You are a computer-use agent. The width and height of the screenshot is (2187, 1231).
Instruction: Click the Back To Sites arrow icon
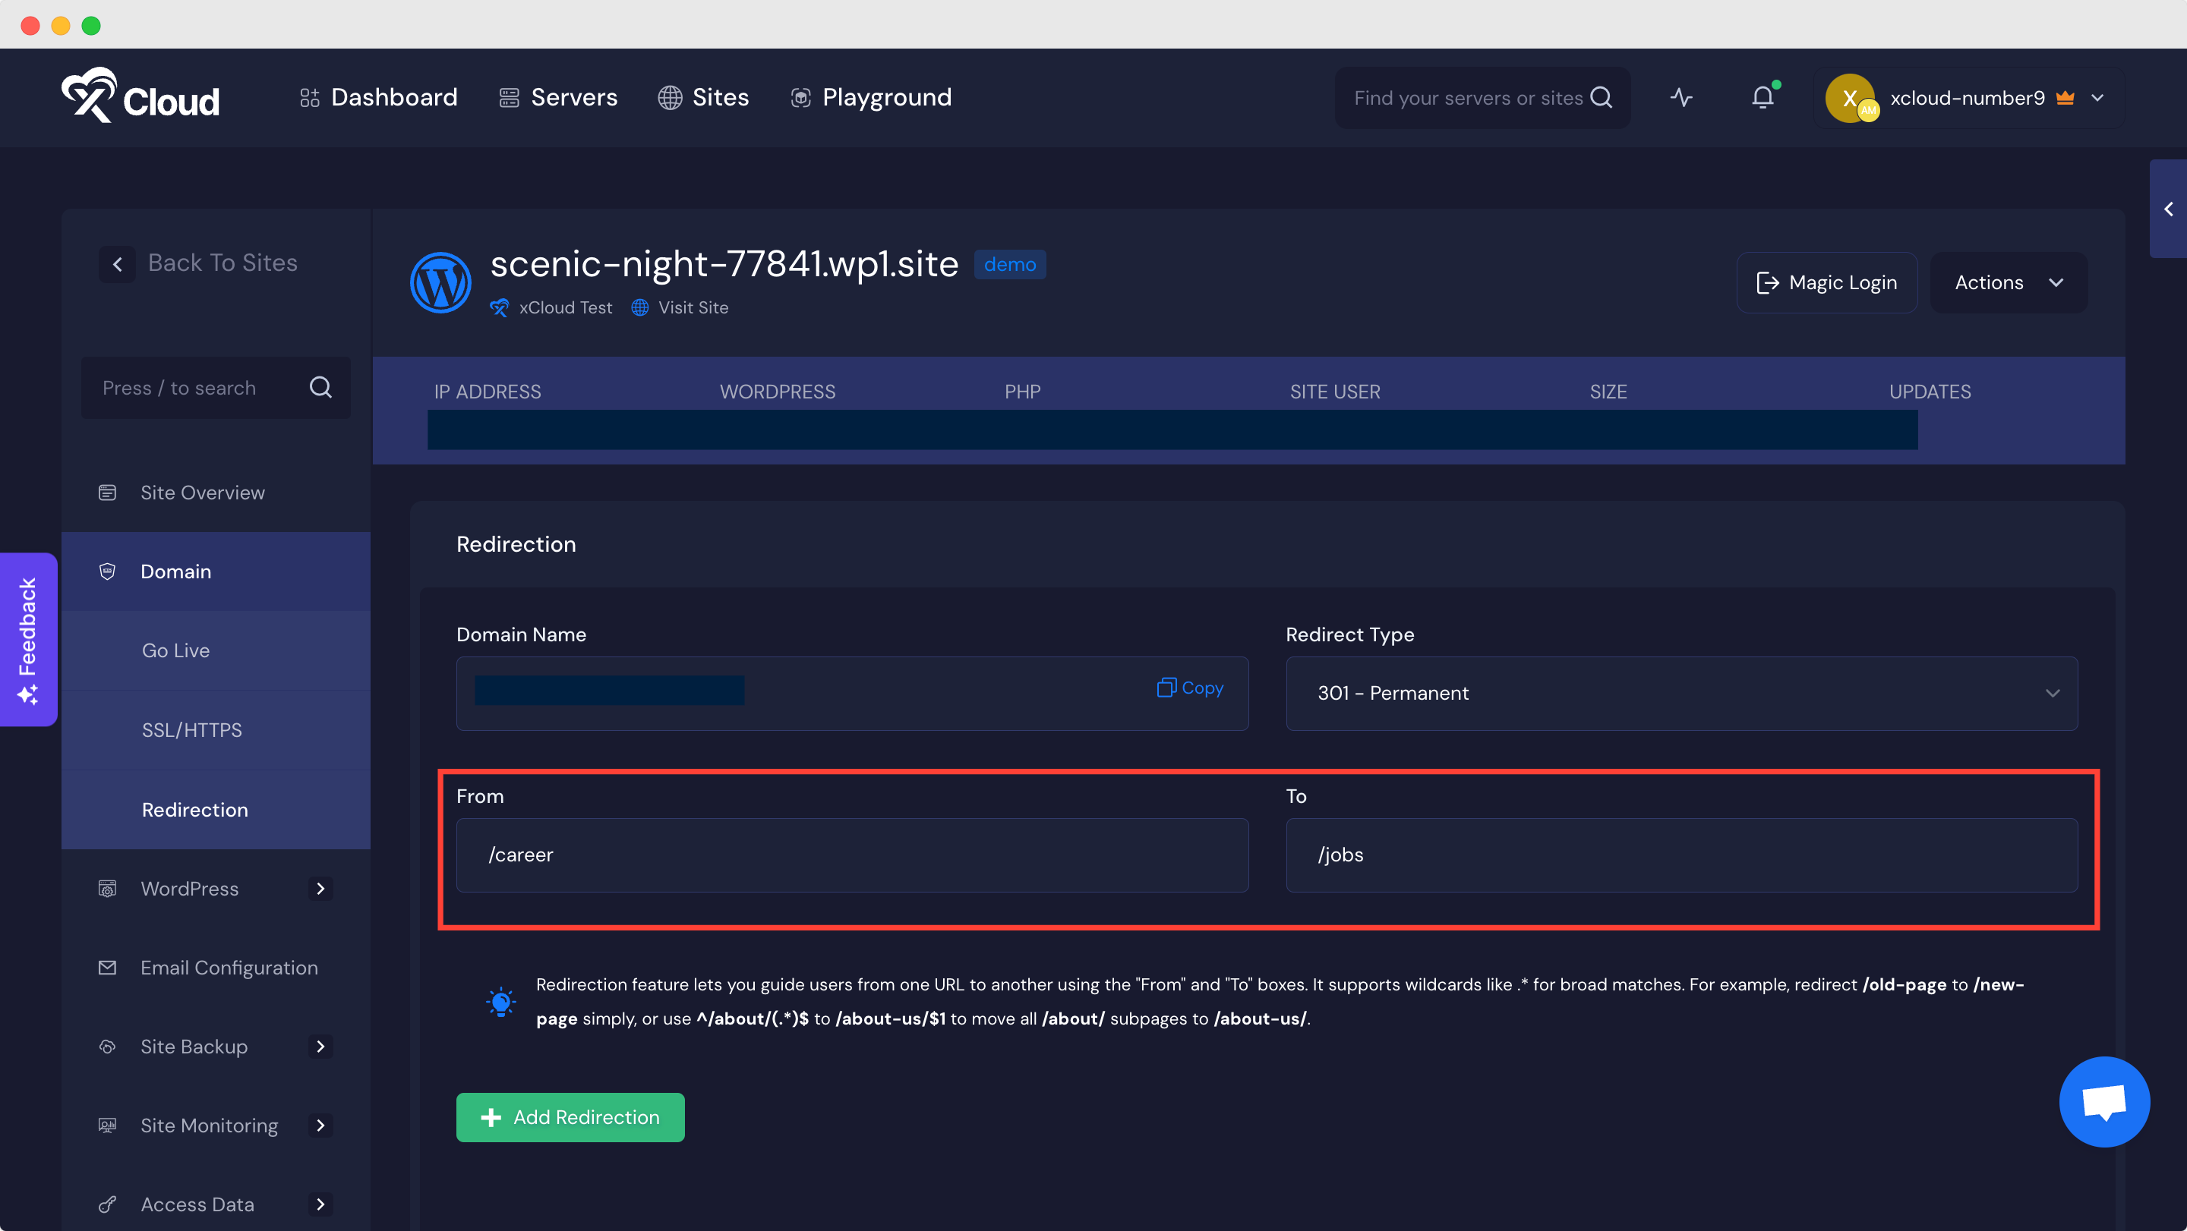[117, 264]
